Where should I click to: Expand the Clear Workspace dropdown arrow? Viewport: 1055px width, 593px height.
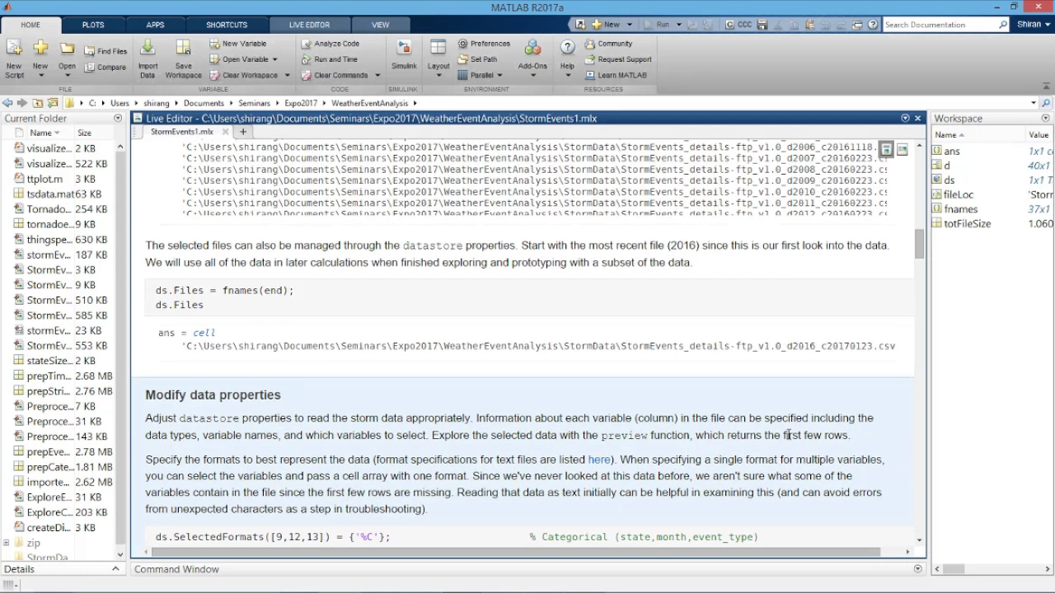[288, 75]
